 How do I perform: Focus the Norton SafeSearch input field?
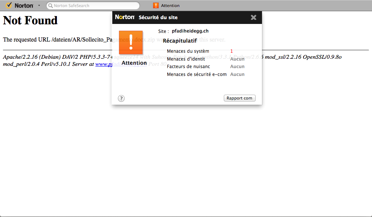[93, 6]
